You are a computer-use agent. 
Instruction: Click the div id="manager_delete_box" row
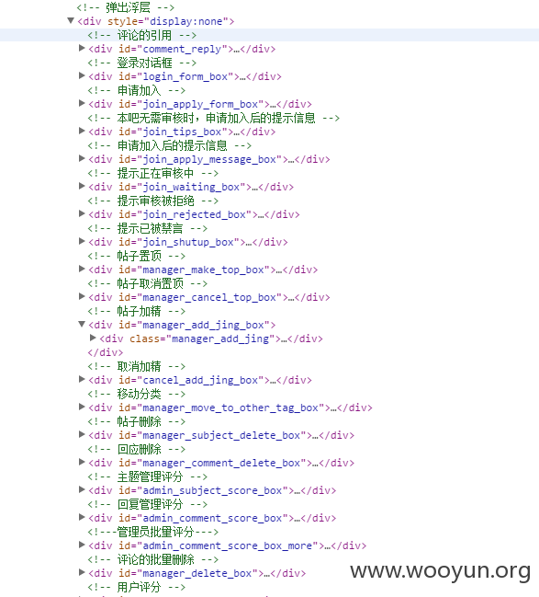point(197,573)
